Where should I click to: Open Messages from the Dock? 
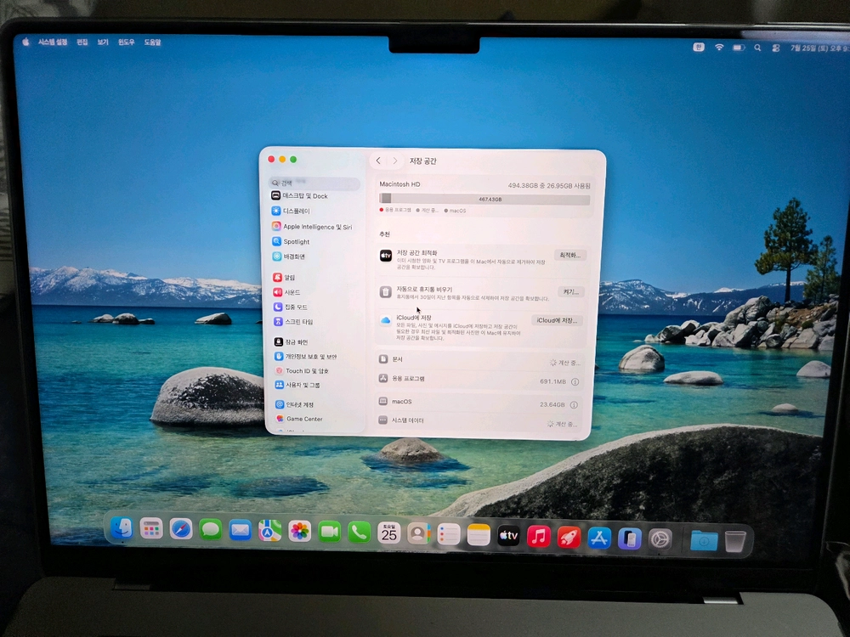coord(210,530)
